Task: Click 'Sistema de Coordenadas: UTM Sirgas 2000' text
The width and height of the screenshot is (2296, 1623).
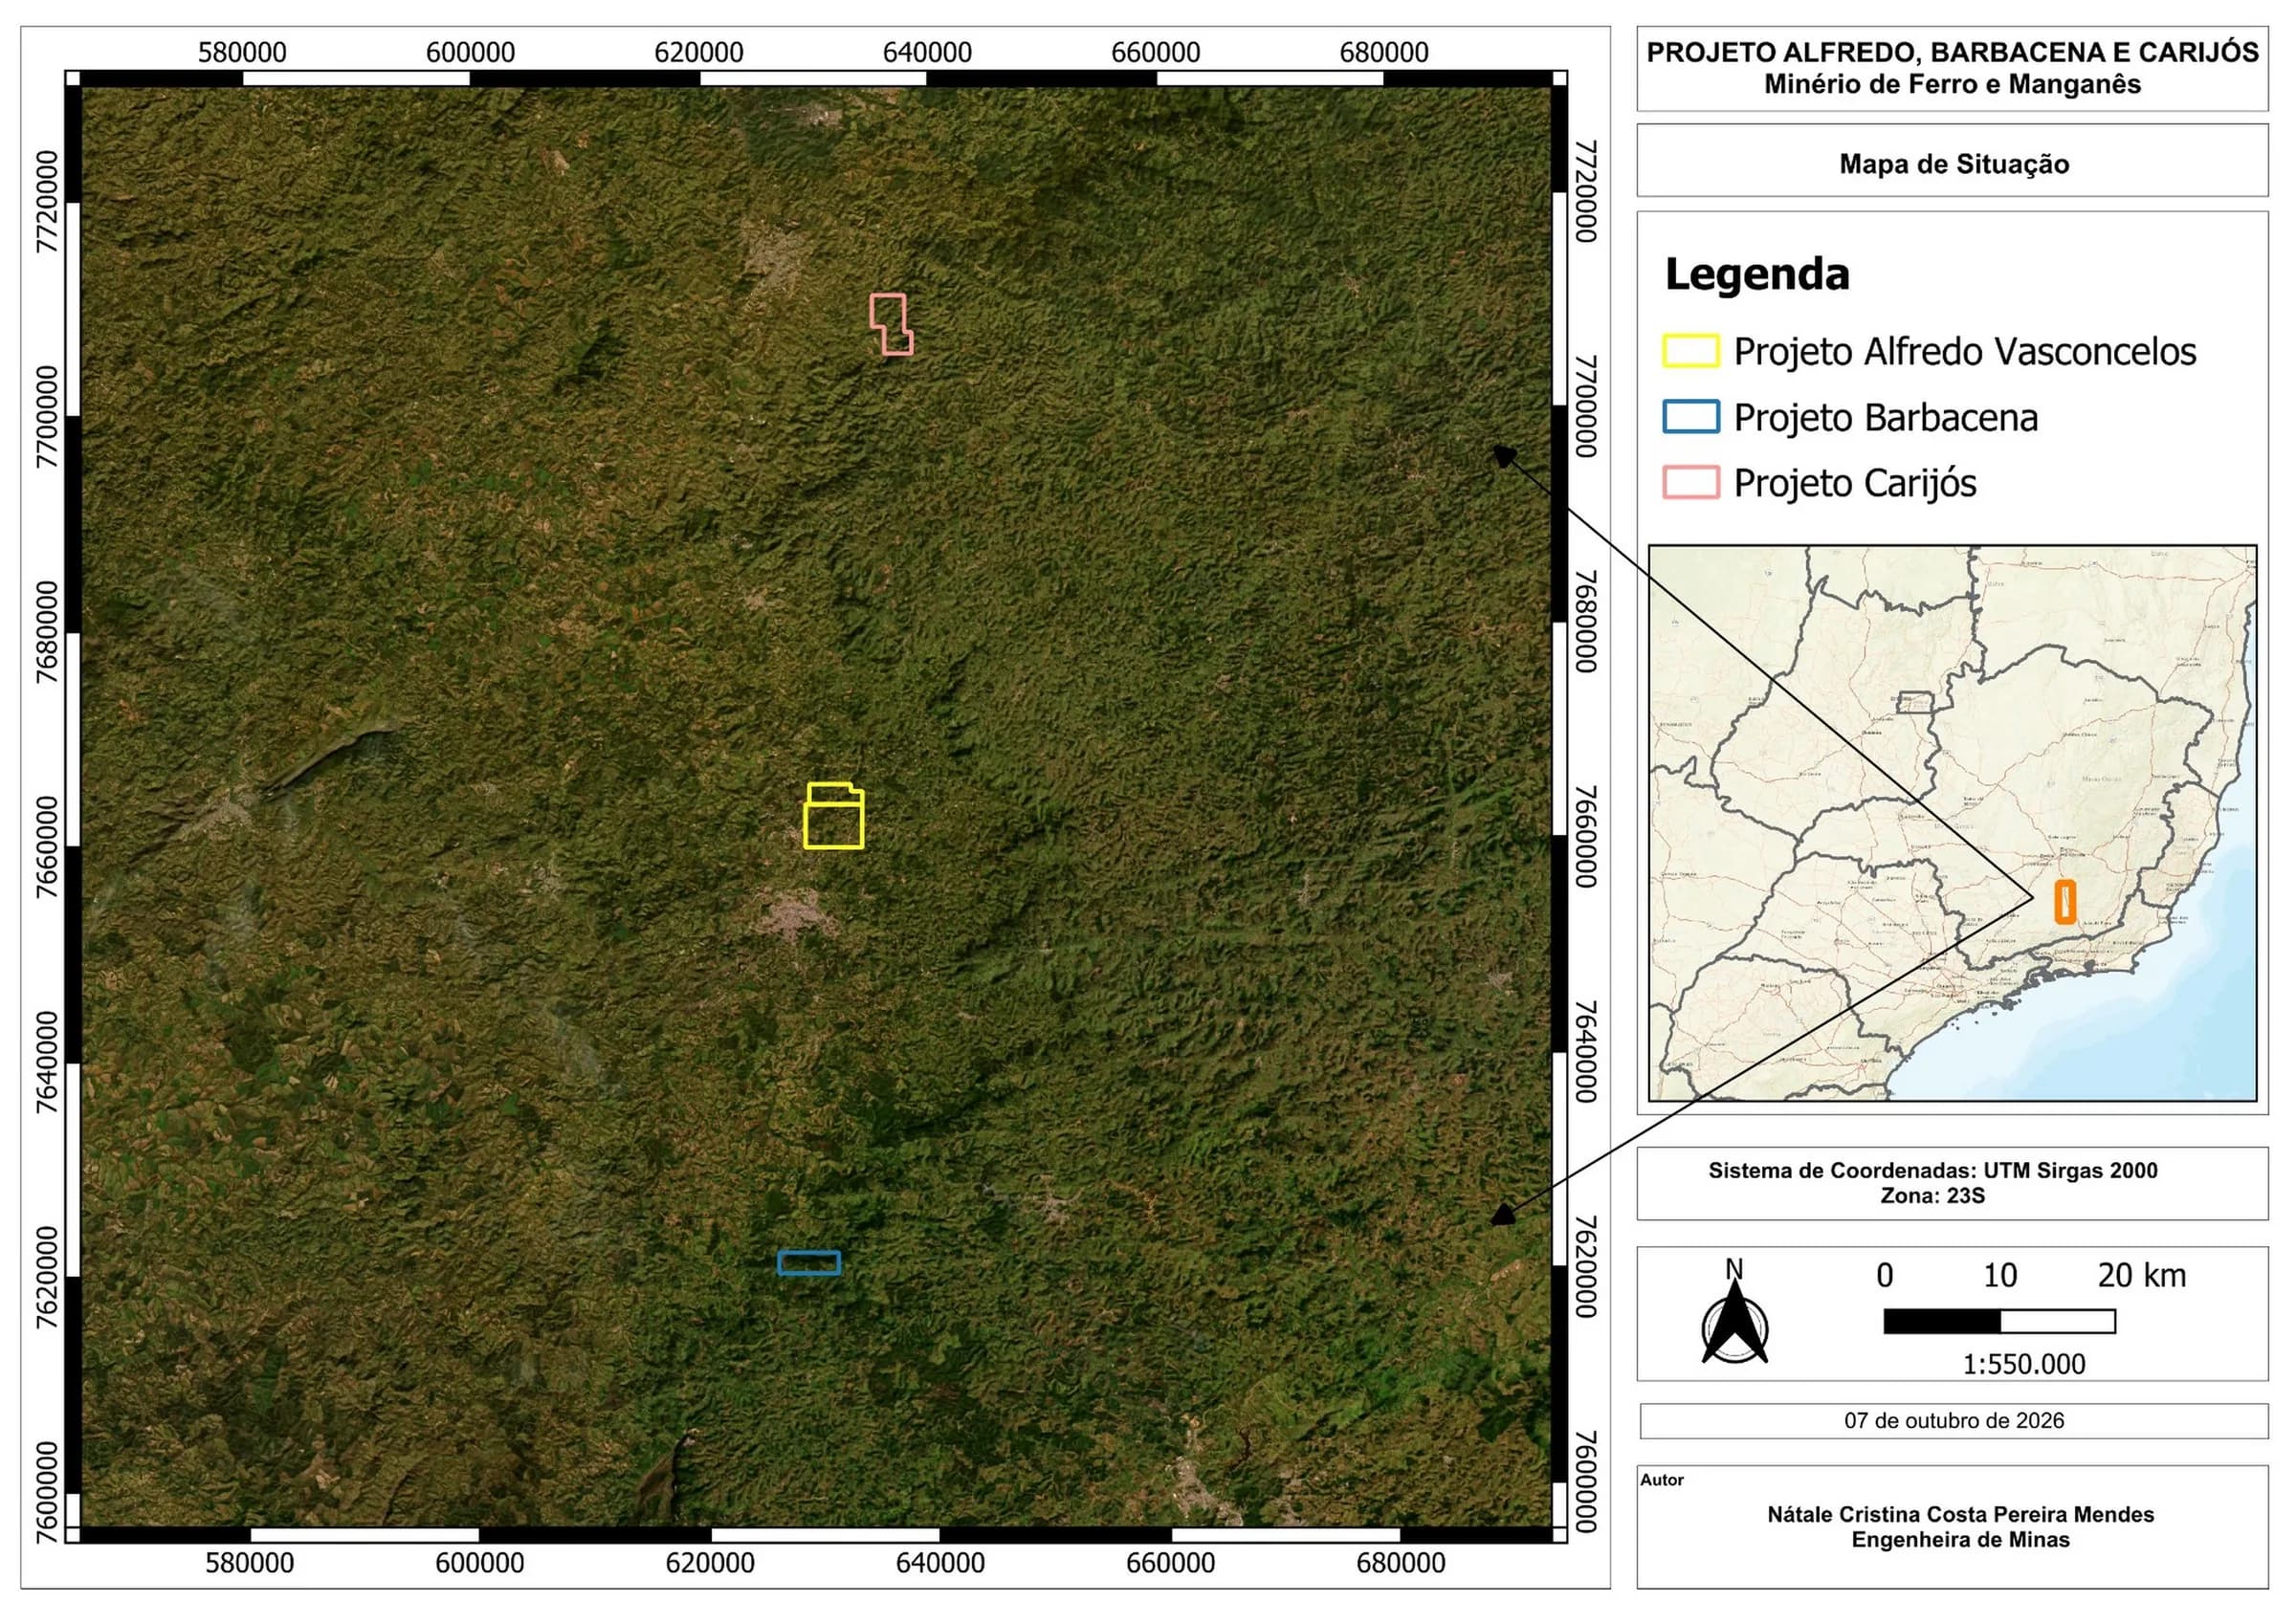Action: coord(1933,1170)
